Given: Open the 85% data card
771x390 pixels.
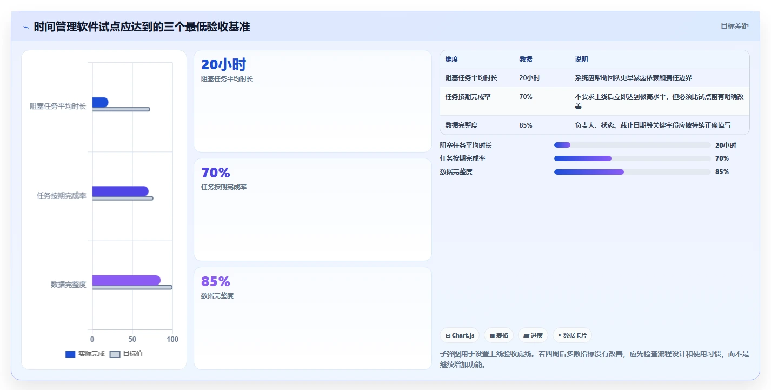Looking at the screenshot, I should coord(313,318).
